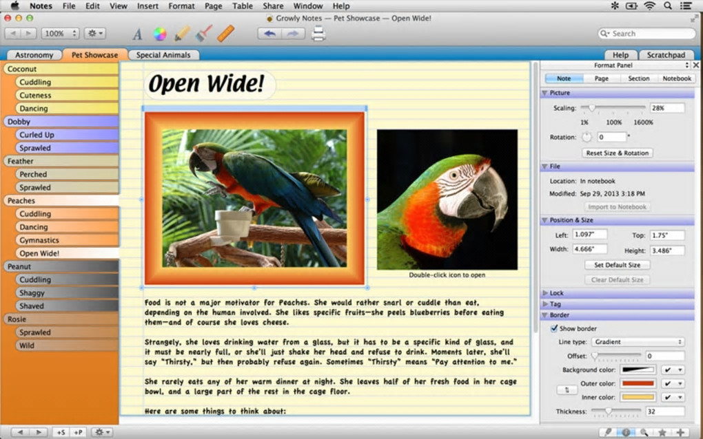Viewport: 703px width, 439px height.
Task: Click the star icon in bottom right bar
Action: point(662,432)
